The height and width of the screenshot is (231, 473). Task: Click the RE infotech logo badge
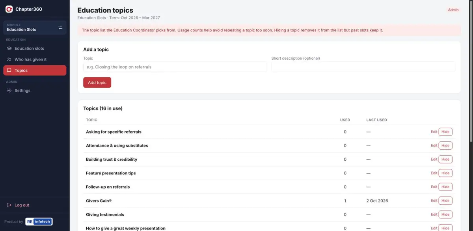[39, 222]
